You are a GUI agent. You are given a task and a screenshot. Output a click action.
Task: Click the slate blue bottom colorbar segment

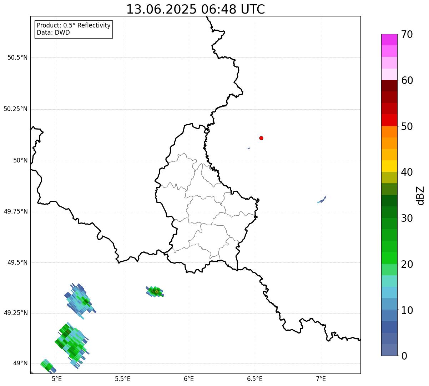click(x=389, y=350)
